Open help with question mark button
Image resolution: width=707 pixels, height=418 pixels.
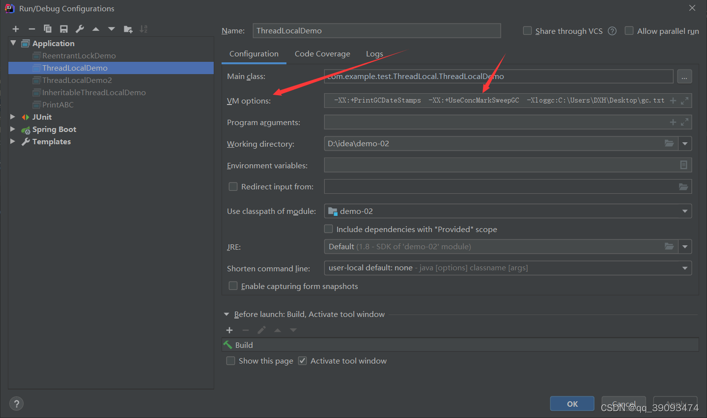(16, 404)
